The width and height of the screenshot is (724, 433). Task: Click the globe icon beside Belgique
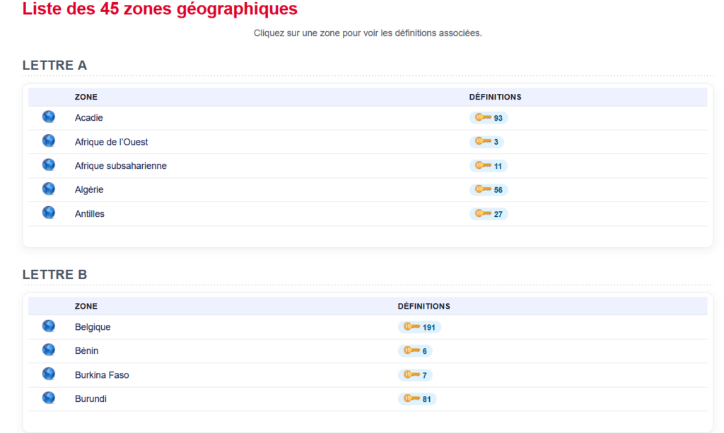49,326
